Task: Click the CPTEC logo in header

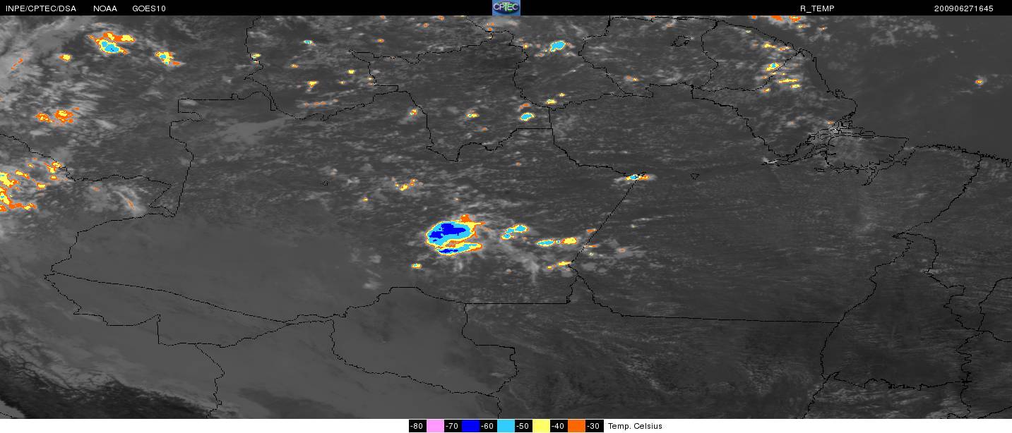Action: tap(506, 8)
